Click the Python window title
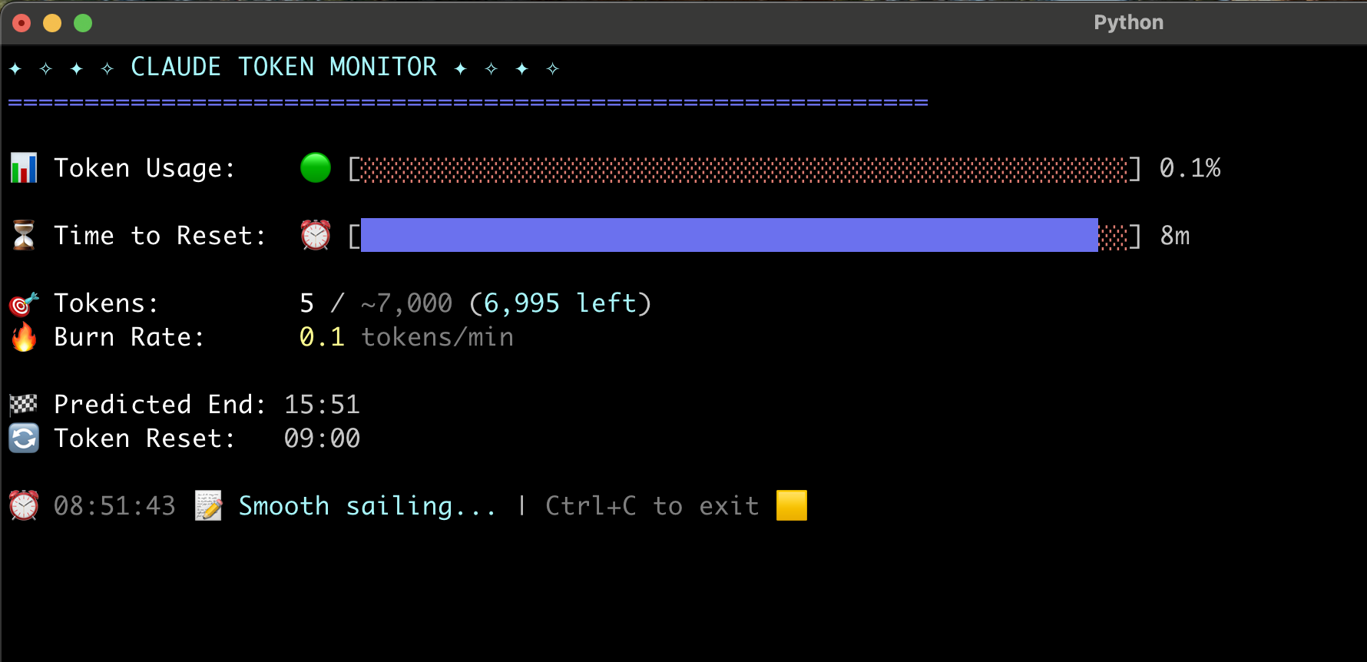Screen dimensions: 1367x662 click(1128, 23)
